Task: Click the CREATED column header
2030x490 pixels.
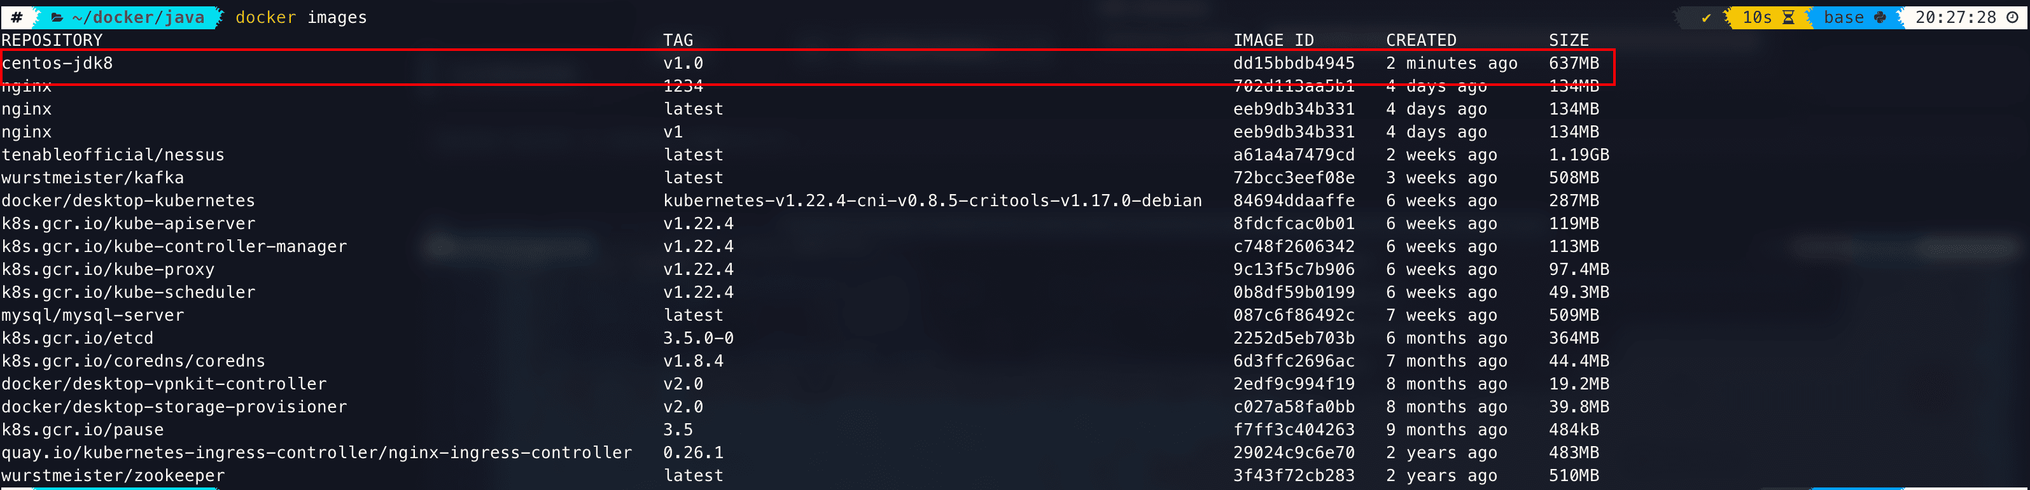Action: pyautogui.click(x=1421, y=40)
